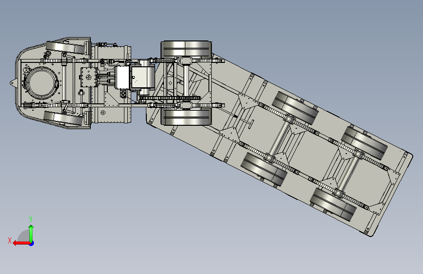This screenshot has height=274, width=423.
Task: Select the circular ring hatch at the vehicle front
Action: [41, 82]
